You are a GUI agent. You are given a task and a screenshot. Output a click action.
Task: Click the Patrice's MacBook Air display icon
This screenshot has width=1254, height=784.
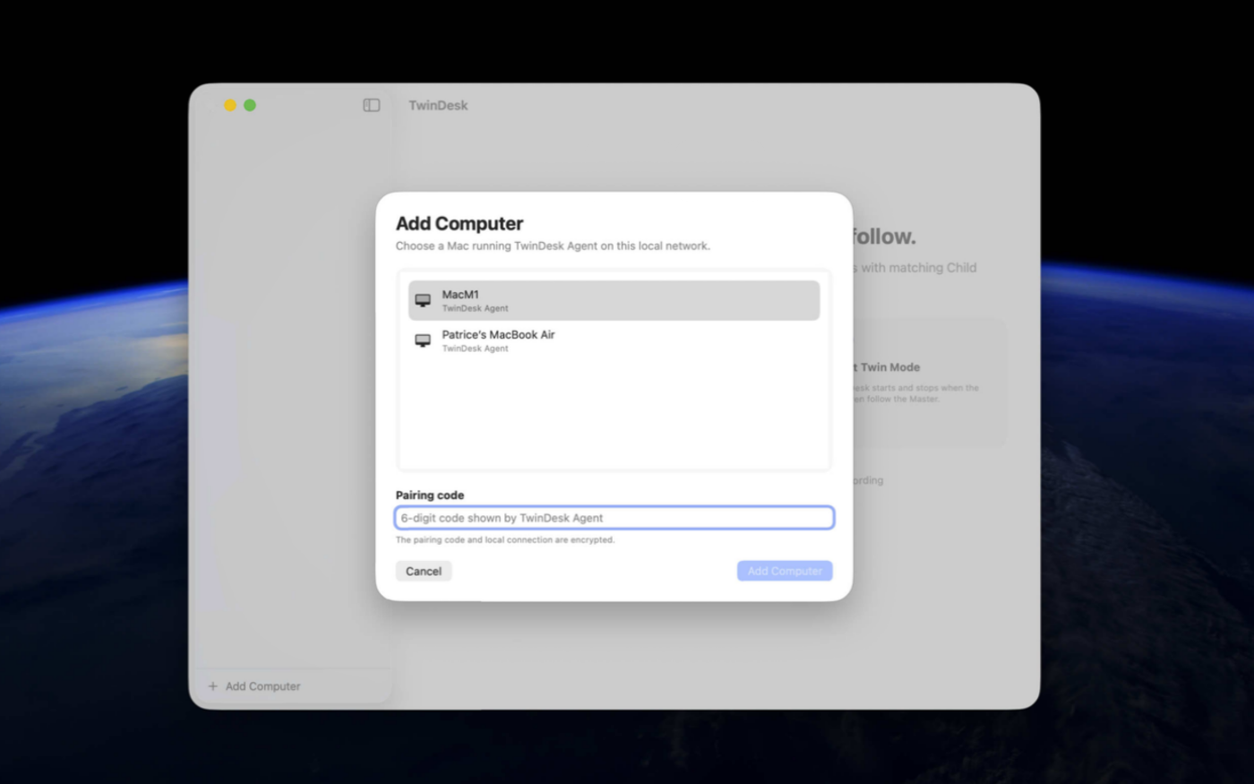(423, 340)
